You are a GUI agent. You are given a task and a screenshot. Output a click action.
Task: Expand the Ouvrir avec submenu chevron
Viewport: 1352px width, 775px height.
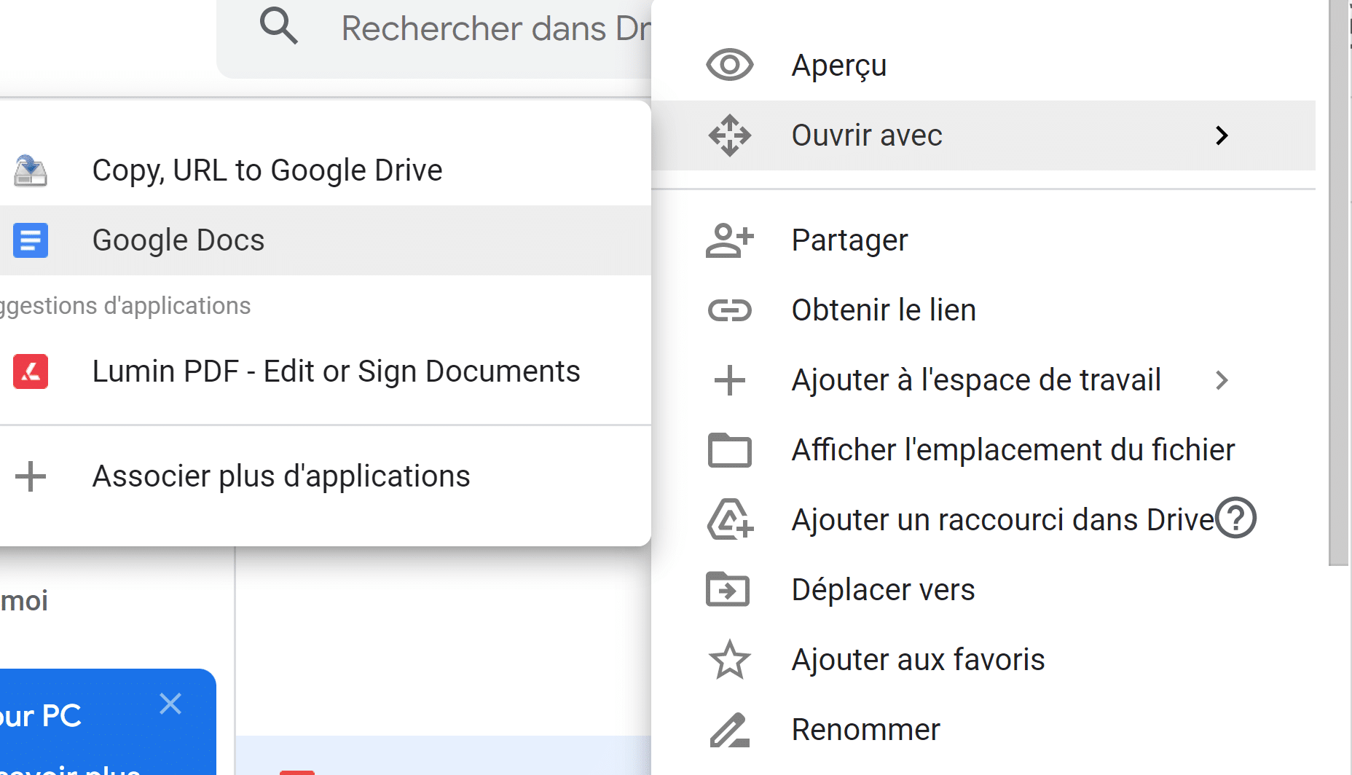[1222, 135]
